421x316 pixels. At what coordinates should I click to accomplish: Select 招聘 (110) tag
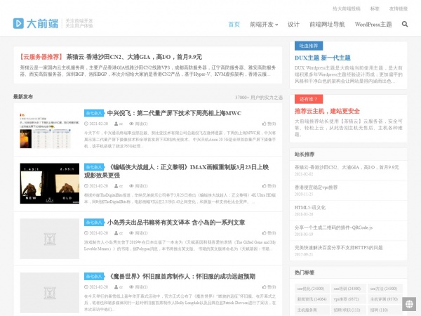385,310
